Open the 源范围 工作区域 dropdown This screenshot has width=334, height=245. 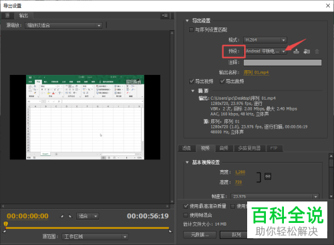point(95,236)
